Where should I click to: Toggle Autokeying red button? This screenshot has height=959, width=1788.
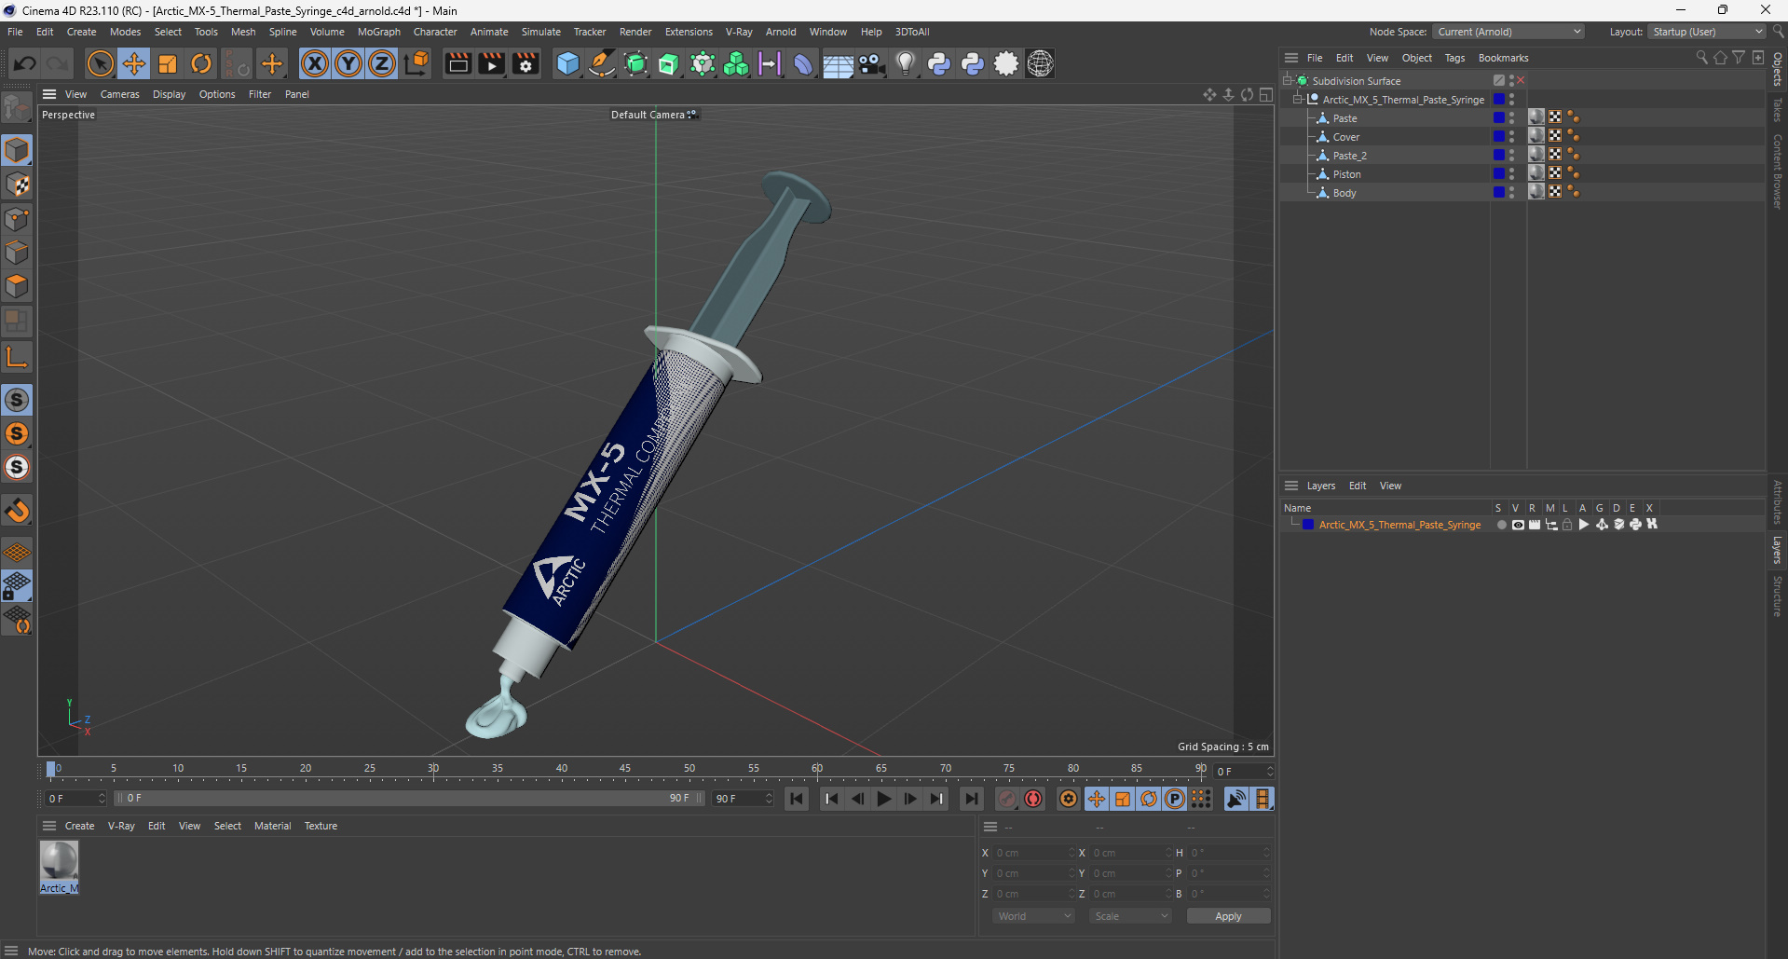1033,799
